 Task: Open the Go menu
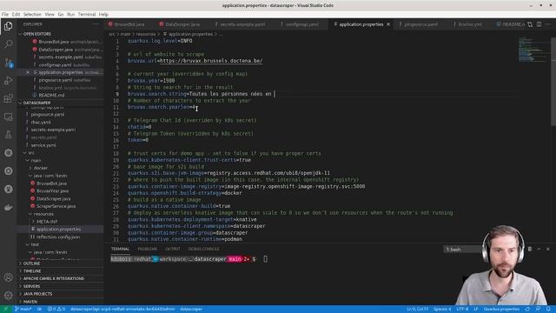tap(61, 15)
